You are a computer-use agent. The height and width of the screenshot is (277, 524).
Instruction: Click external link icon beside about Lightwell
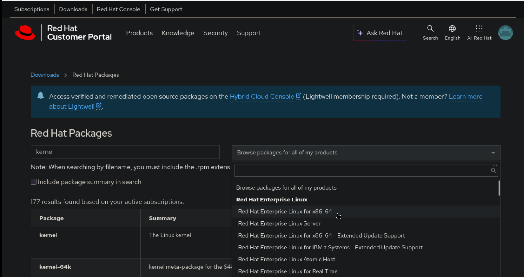(99, 105)
